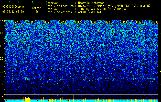Screen dimensions: 161x102
Task: Click the meteor count label
Action: [36, 8]
